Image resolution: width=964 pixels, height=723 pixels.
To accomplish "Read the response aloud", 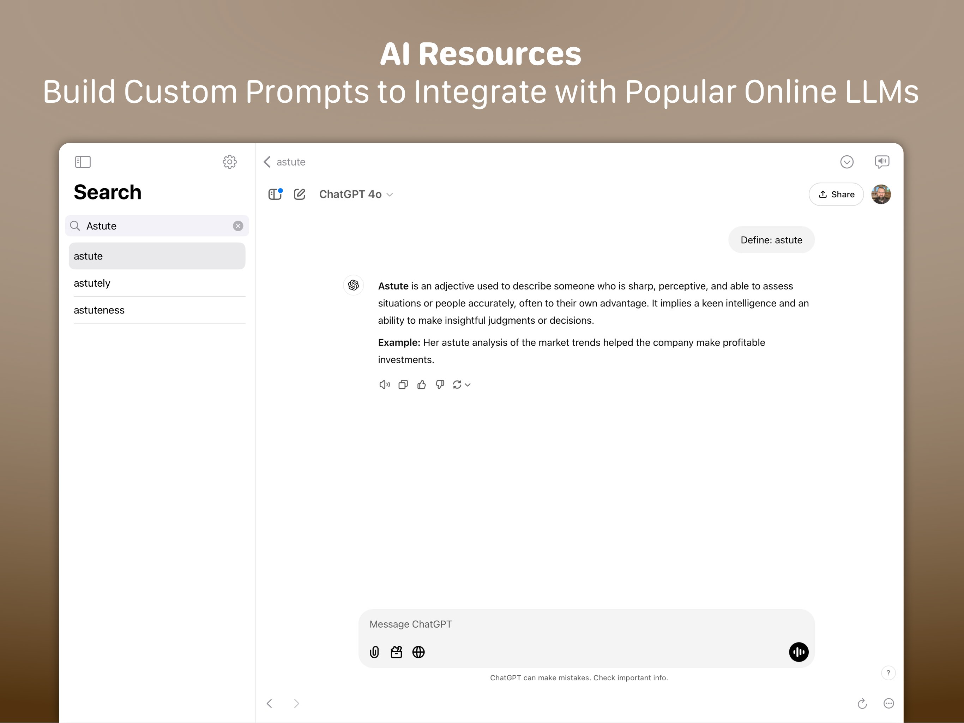I will point(384,384).
